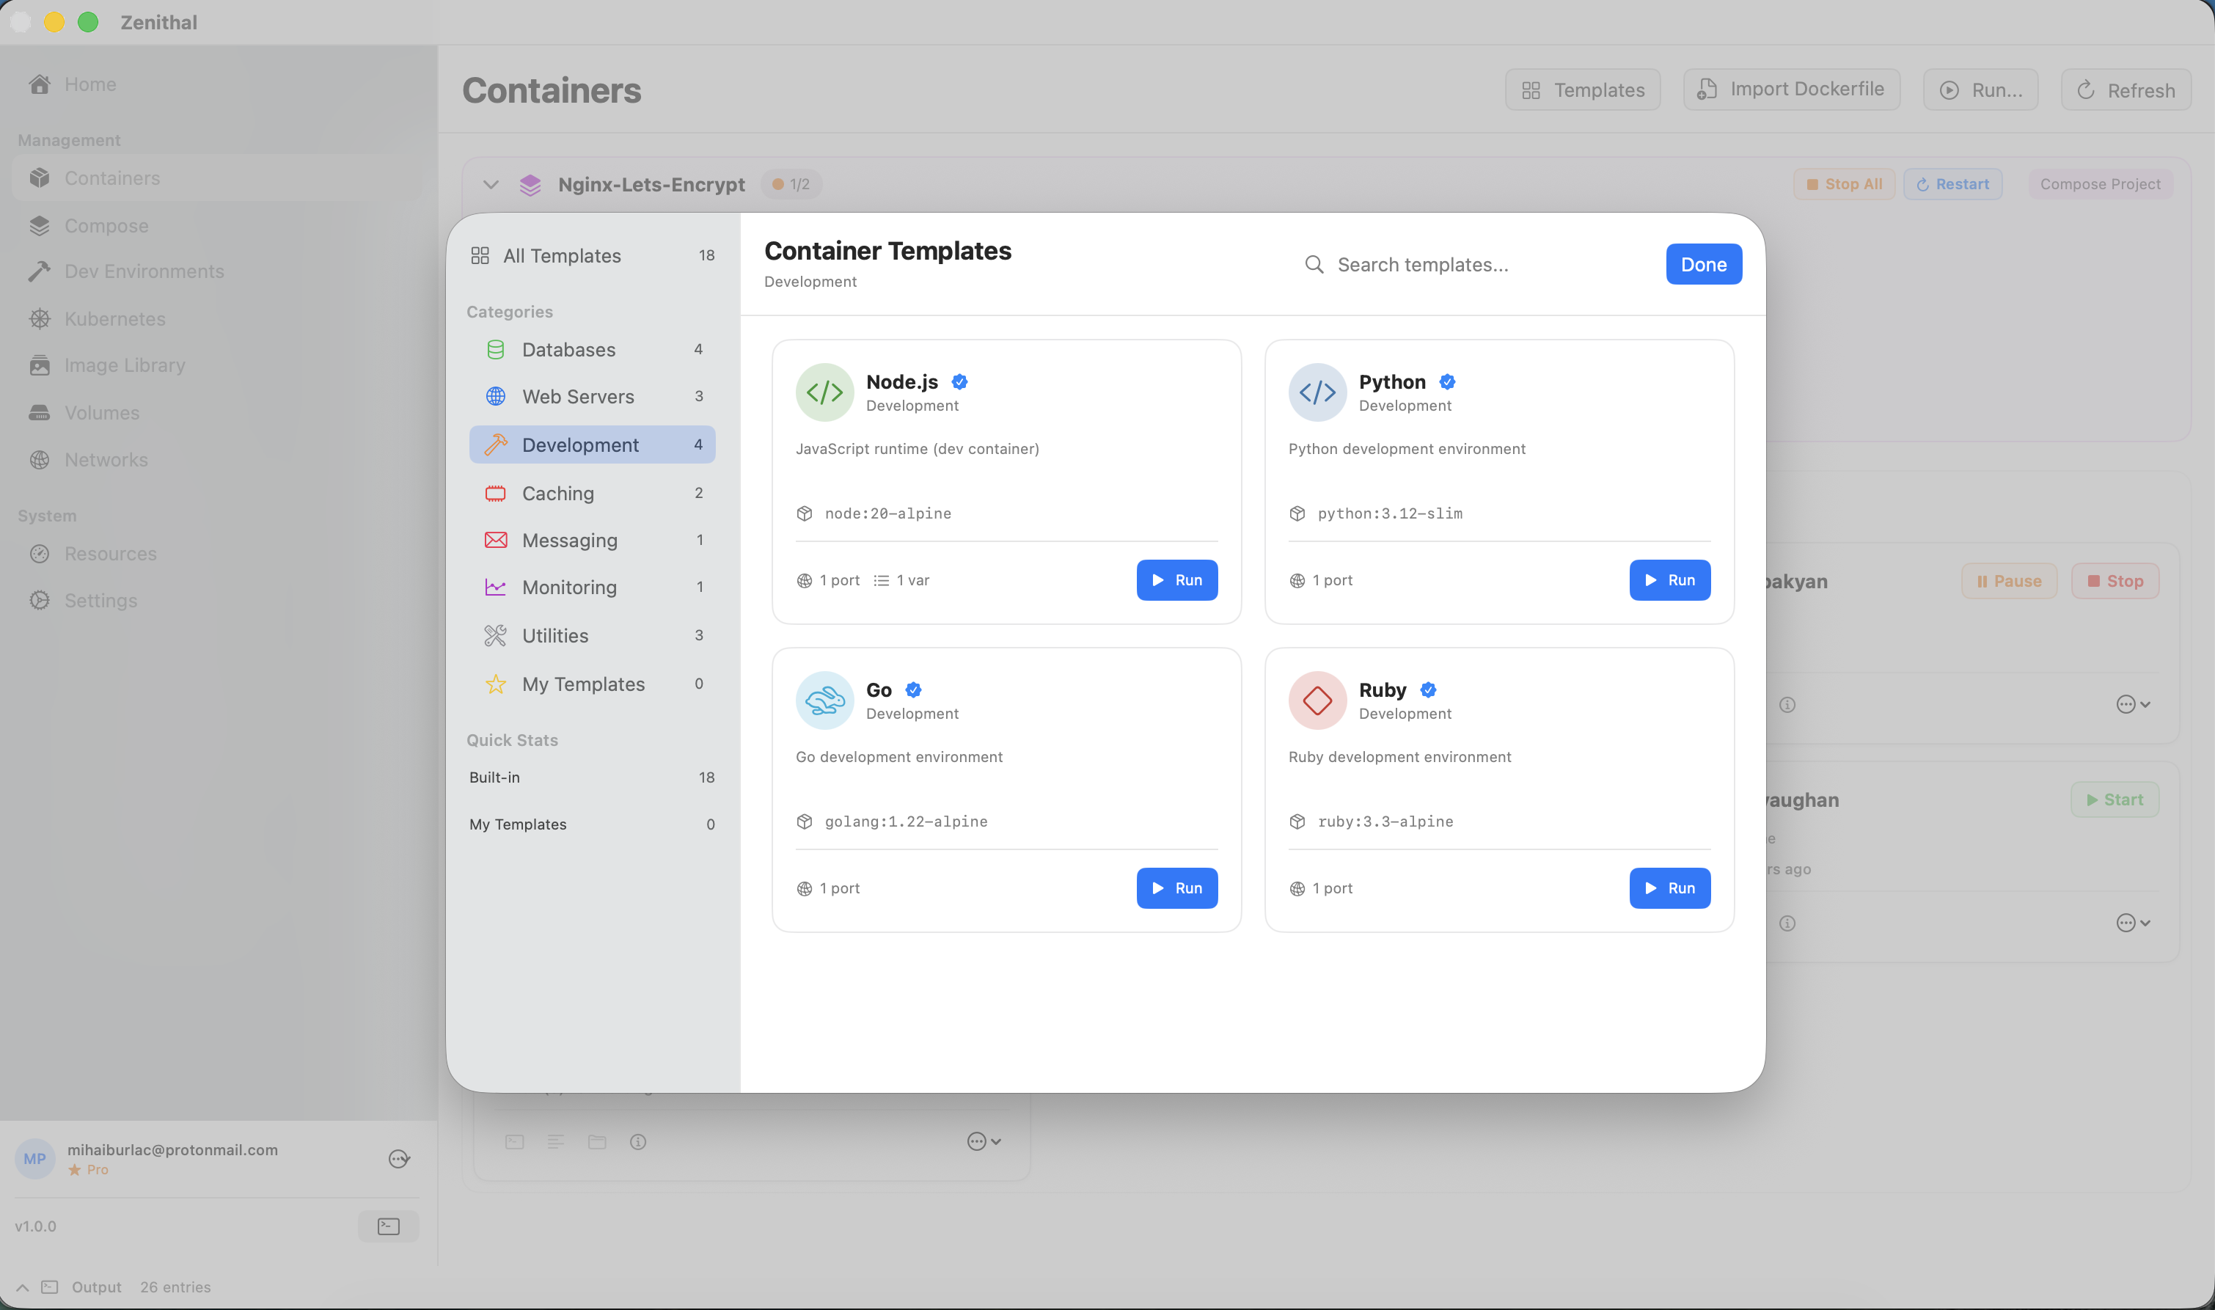The height and width of the screenshot is (1310, 2215).
Task: Open the Networks section
Action: click(x=40, y=459)
